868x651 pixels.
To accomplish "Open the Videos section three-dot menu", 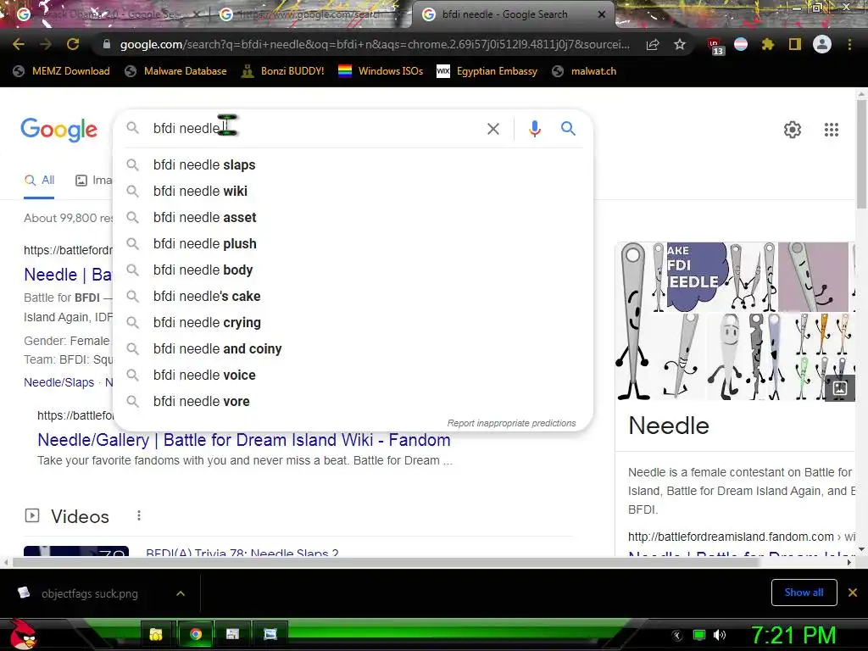I will (x=139, y=516).
